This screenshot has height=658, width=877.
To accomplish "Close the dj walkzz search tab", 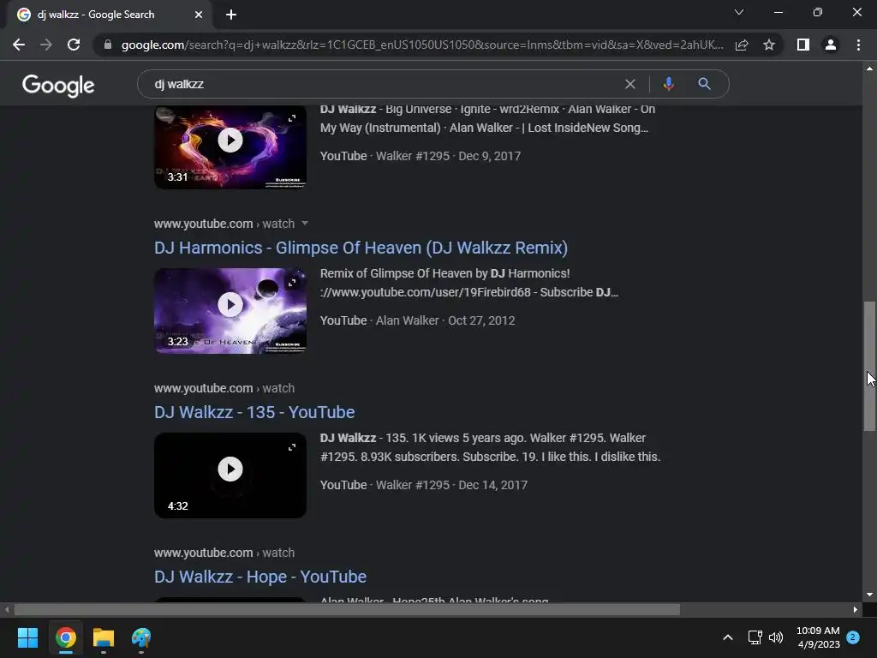I will click(199, 15).
